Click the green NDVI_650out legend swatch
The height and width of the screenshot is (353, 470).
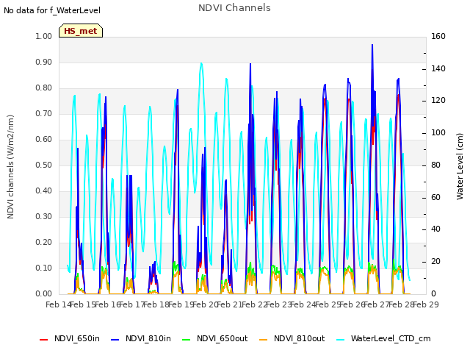[x=187, y=340]
